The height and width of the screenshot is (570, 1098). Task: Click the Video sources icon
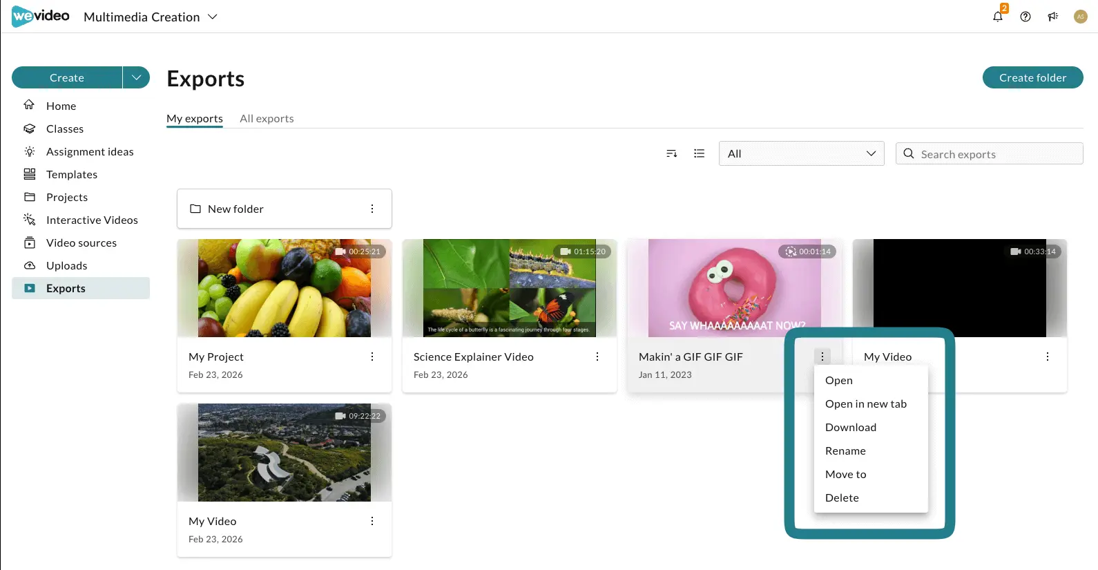29,243
